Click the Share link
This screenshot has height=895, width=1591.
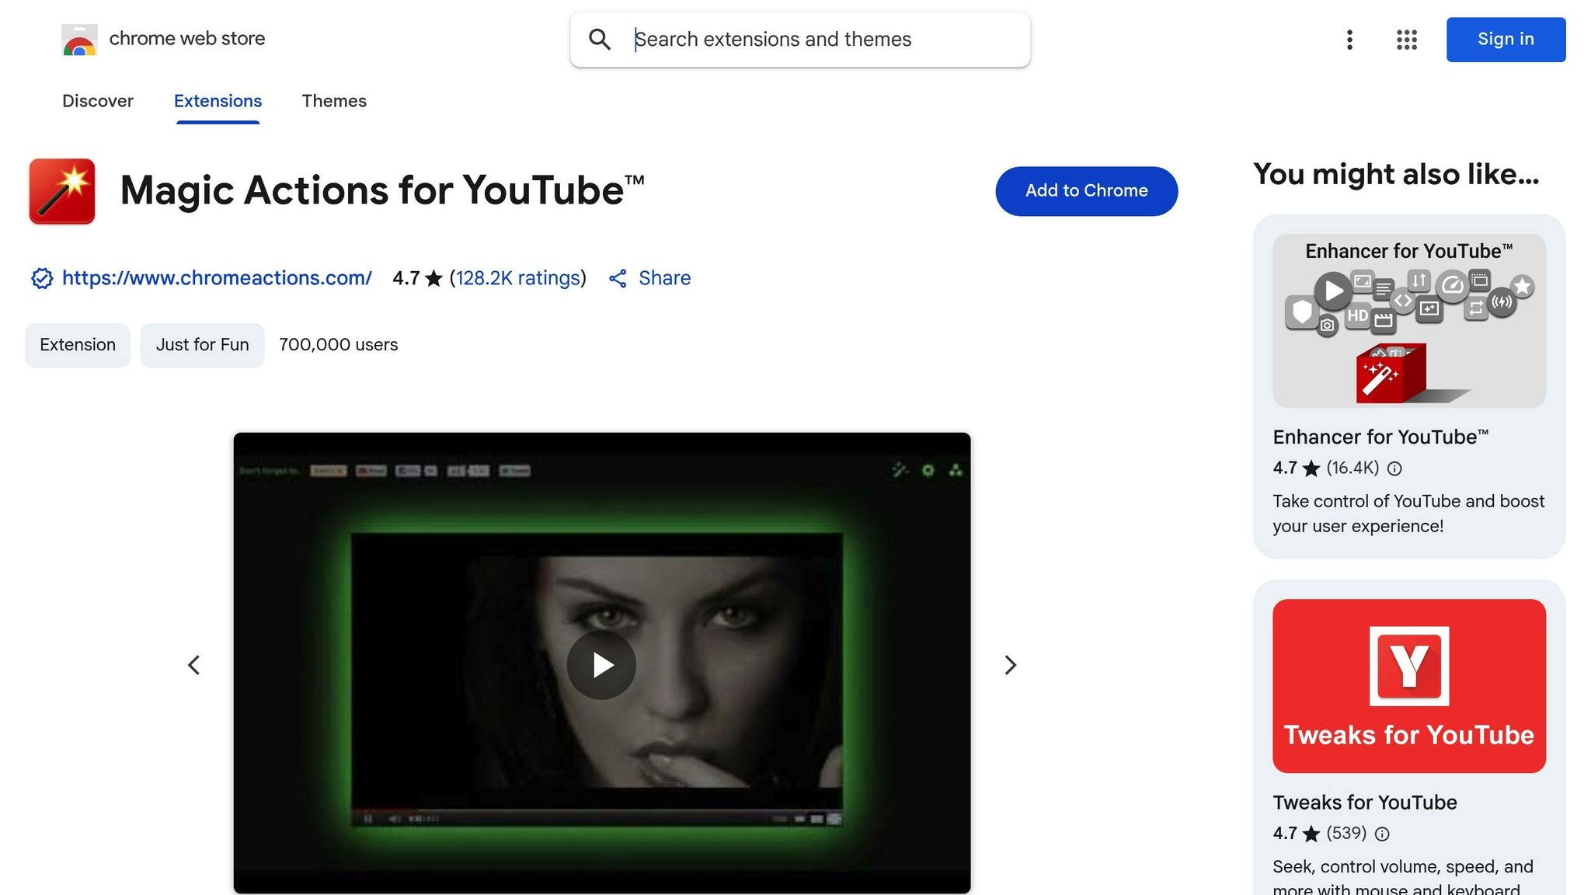click(664, 278)
